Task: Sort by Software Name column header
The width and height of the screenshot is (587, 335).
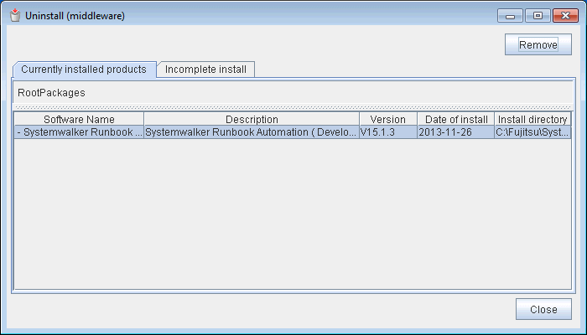Action: (x=79, y=119)
